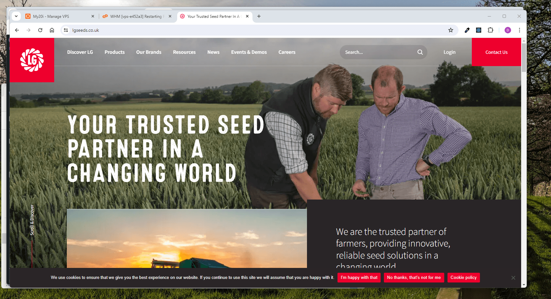This screenshot has height=299, width=551.
Task: Bookmark this page using the star icon
Action: click(x=451, y=30)
